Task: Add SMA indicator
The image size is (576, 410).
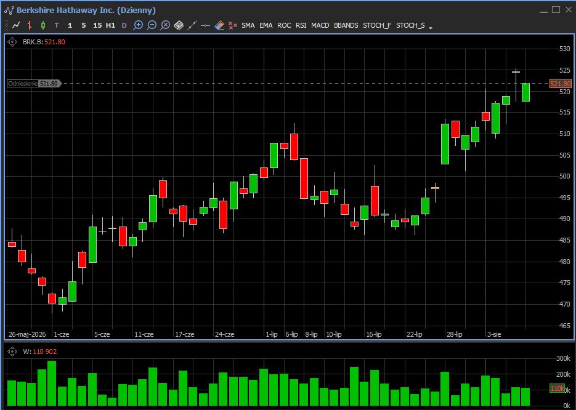Action: tap(248, 25)
